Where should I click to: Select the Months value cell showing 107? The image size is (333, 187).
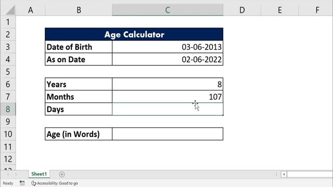168,97
